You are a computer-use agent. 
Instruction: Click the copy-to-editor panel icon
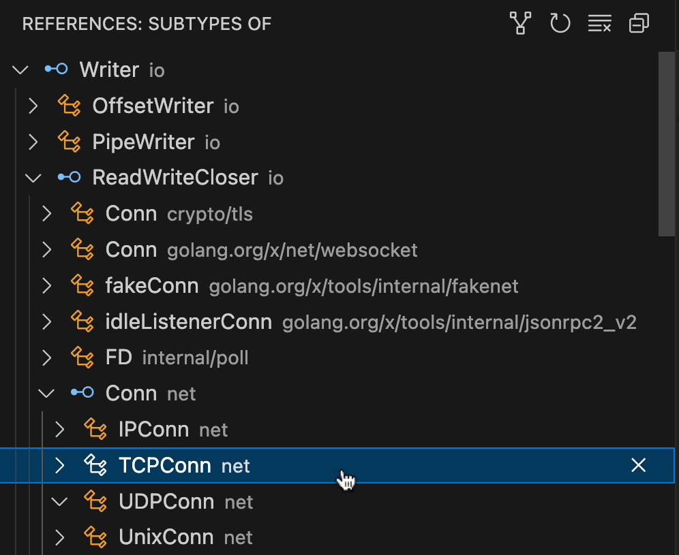[639, 23]
